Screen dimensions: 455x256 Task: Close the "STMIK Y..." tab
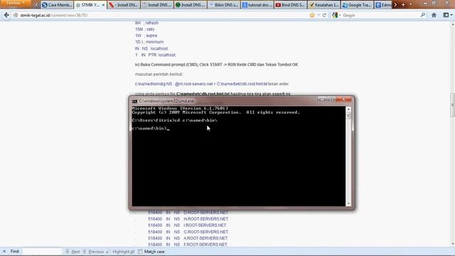(103, 5)
